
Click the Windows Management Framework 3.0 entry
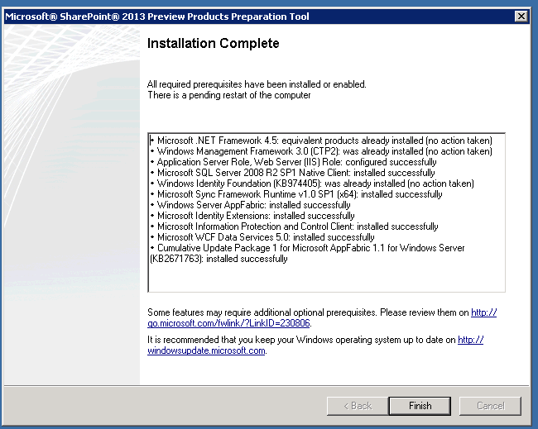[321, 151]
